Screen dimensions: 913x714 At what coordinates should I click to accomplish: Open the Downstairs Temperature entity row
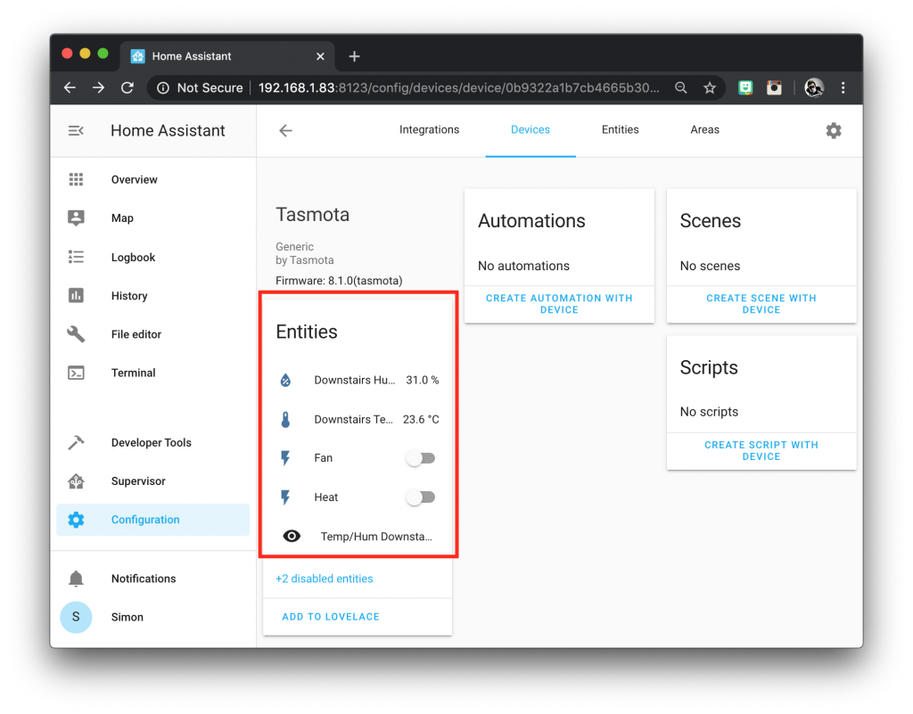358,419
